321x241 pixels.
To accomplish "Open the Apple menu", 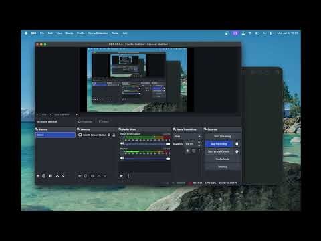I will 26,33.
